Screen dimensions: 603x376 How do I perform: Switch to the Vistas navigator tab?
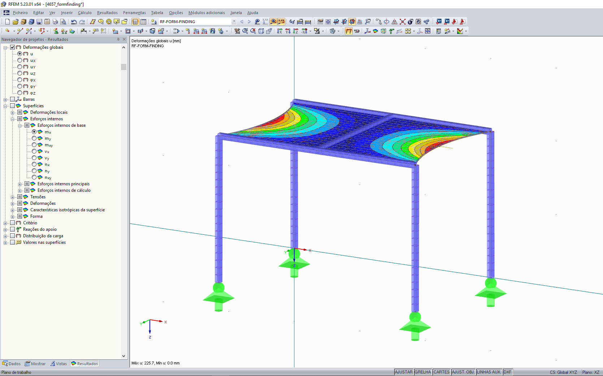point(58,364)
